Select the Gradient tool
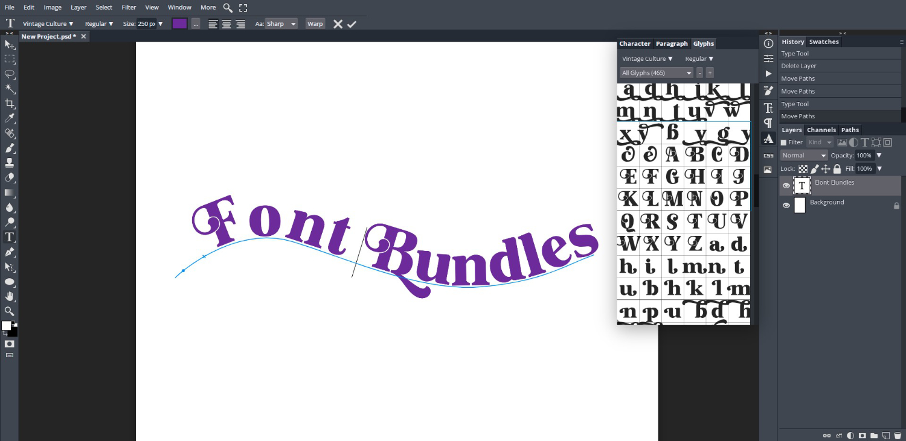Viewport: 906px width, 441px height. tap(10, 192)
